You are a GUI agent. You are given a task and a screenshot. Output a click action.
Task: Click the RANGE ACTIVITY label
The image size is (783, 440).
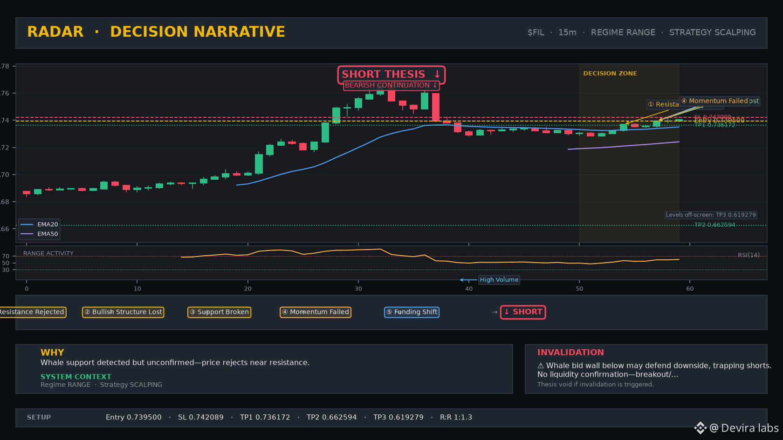click(x=48, y=254)
